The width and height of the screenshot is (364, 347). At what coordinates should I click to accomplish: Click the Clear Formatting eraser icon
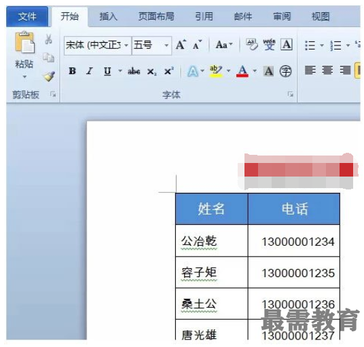pyautogui.click(x=252, y=44)
